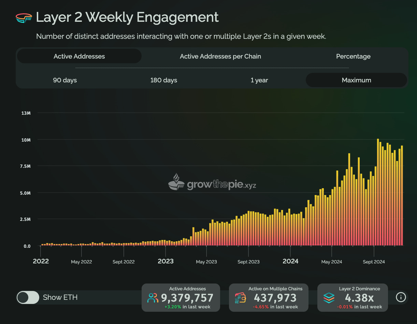This screenshot has width=417, height=324.
Task: Click the Active Addresses people icon
Action: tap(153, 297)
